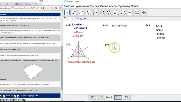
Task: Select the New Point tool
Action: click(74, 12)
